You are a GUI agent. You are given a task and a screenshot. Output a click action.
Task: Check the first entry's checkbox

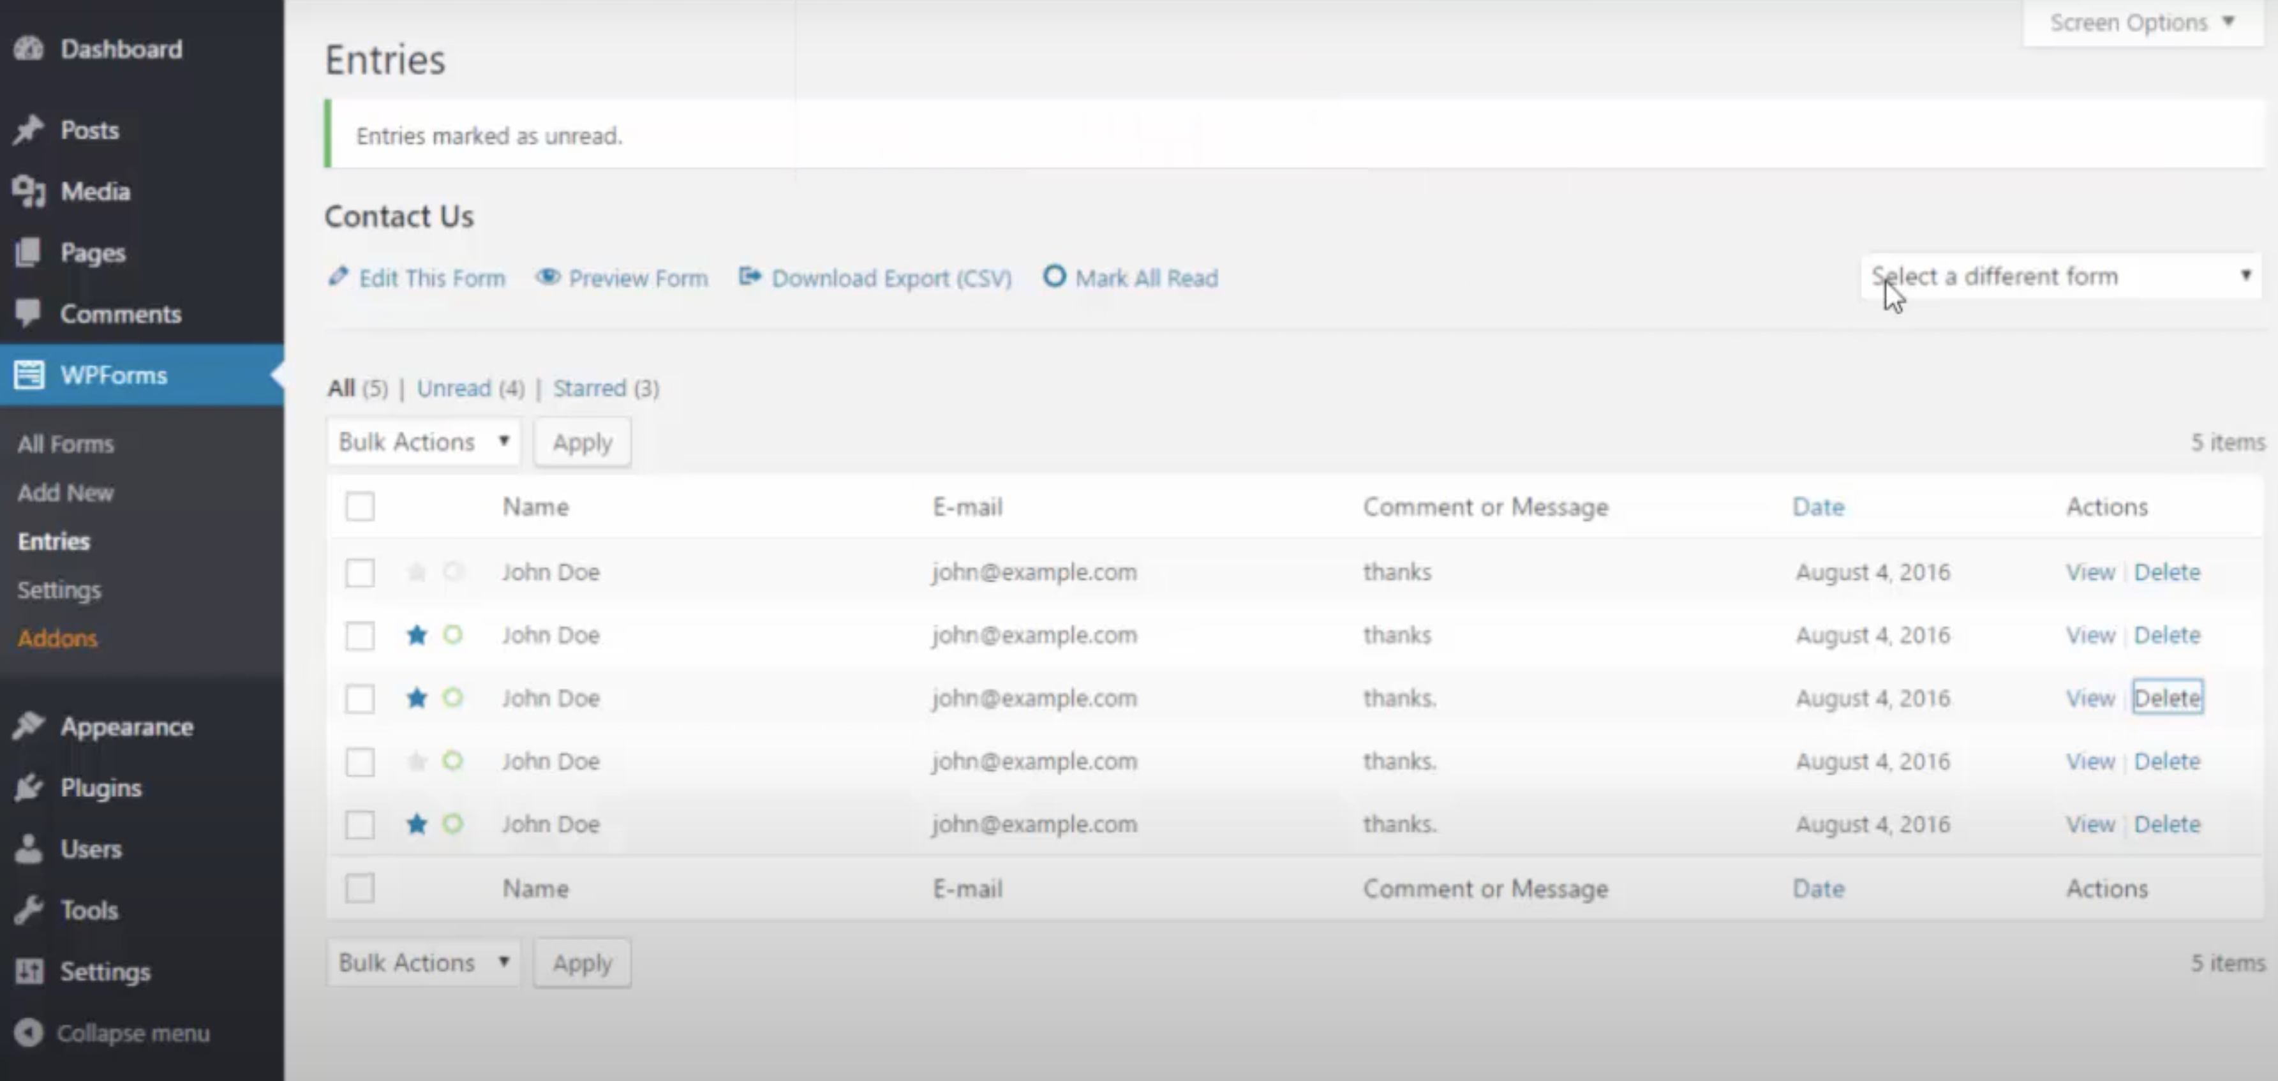[x=360, y=572]
